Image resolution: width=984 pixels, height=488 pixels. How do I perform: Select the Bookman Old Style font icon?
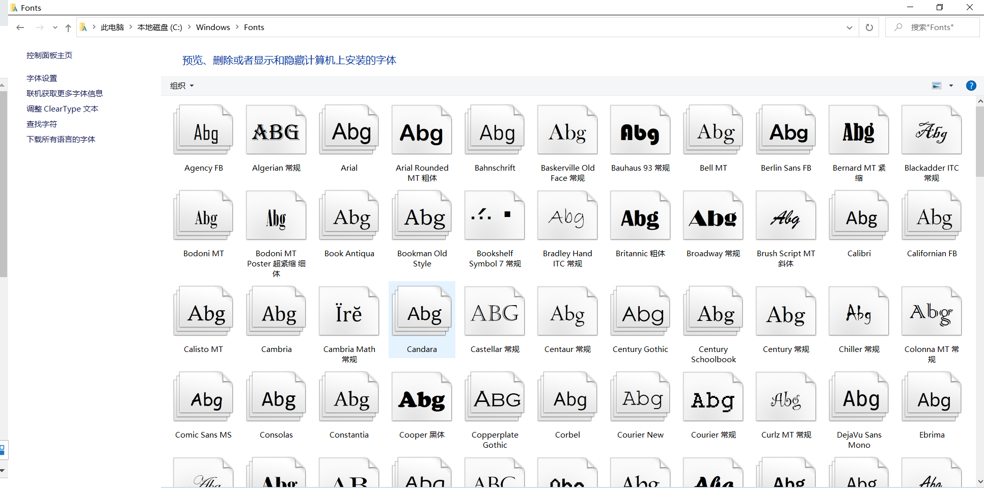coord(422,215)
